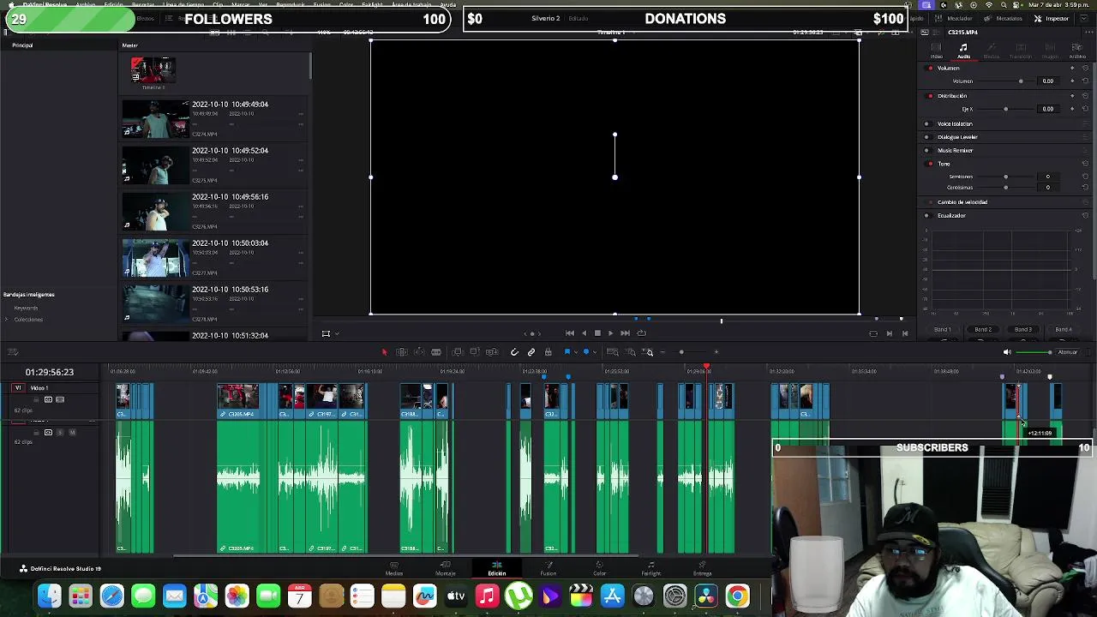Play reverse in the viewer
Viewport: 1097px width, 617px height.
tap(584, 333)
